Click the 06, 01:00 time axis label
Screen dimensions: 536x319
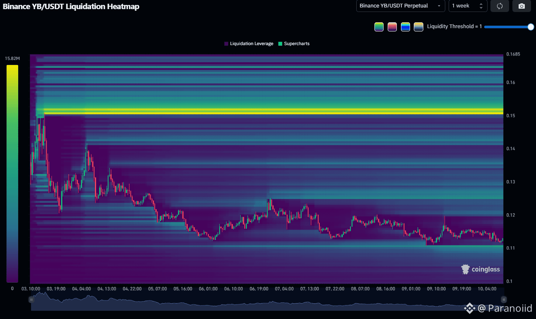coord(208,288)
